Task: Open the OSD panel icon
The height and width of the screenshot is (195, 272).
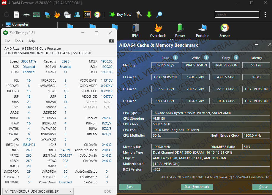Action: pyautogui.click(x=87, y=15)
